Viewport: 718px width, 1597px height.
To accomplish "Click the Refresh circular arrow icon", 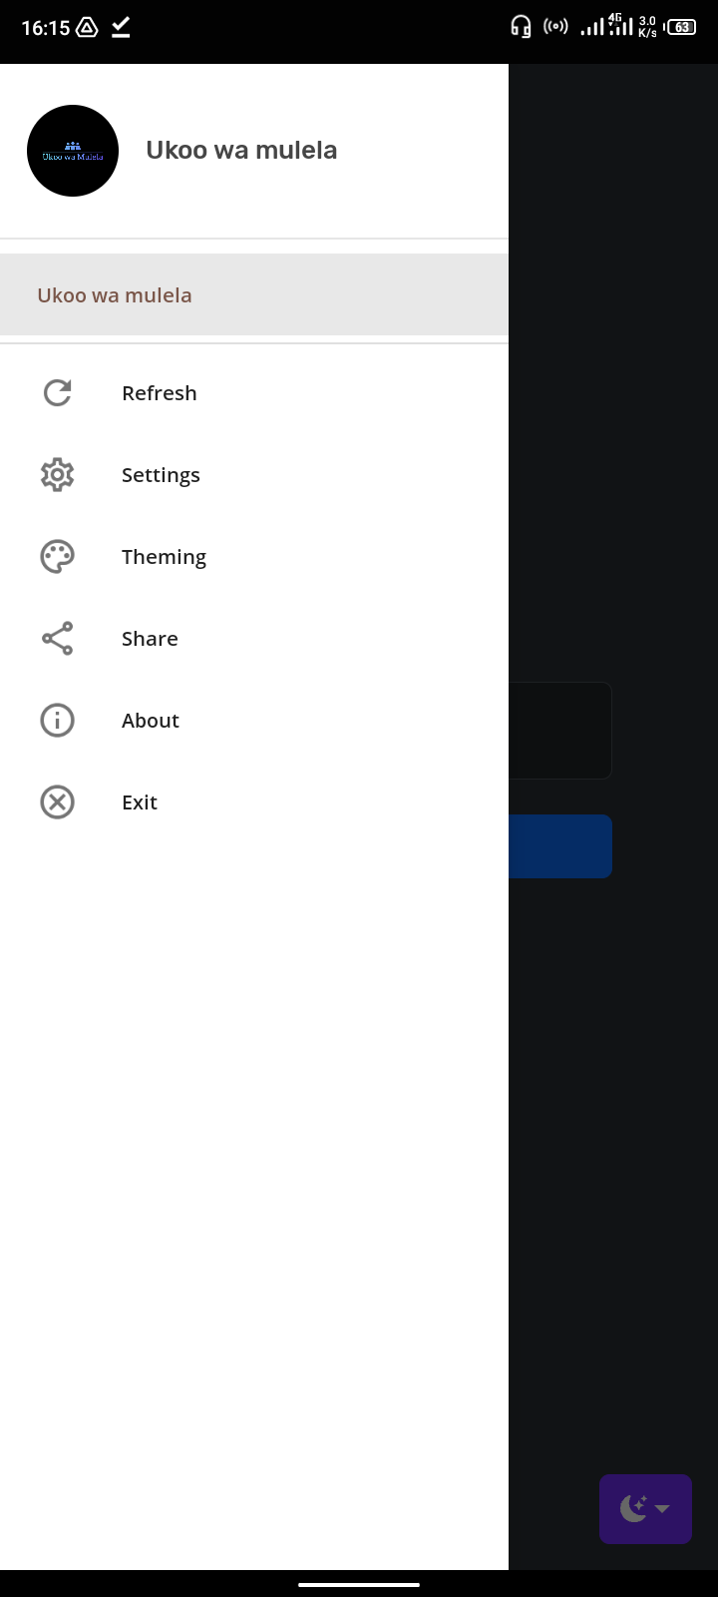I will (57, 393).
